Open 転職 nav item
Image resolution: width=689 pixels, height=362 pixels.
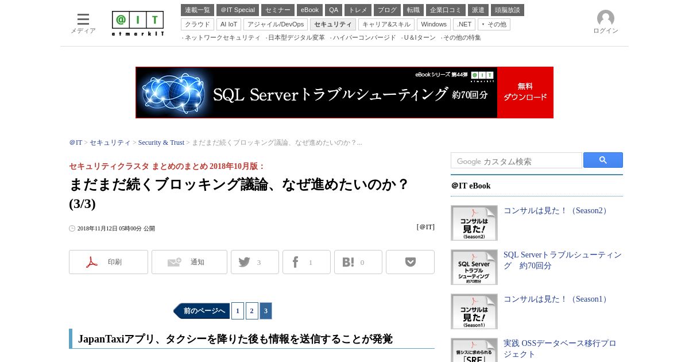tap(413, 10)
